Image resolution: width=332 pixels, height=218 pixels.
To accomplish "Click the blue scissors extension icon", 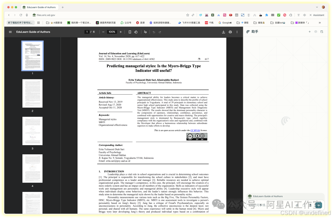I will [219, 15].
